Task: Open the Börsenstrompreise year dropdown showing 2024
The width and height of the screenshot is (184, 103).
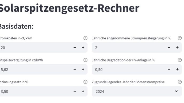Action: [x=137, y=91]
